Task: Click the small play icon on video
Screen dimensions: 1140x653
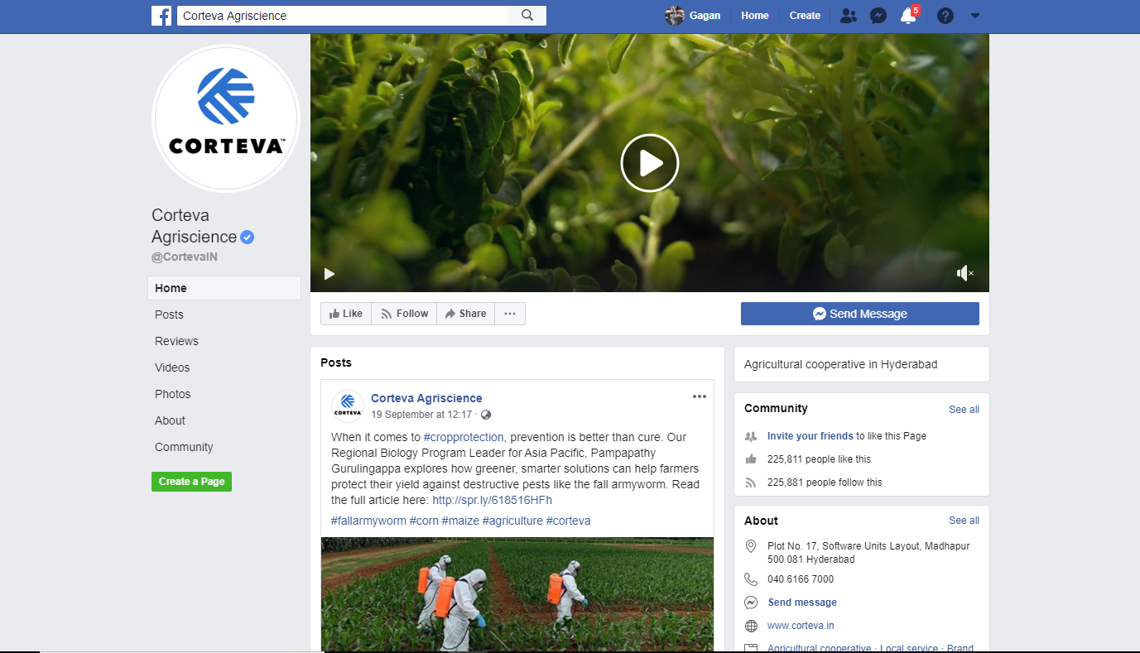Action: click(x=329, y=273)
